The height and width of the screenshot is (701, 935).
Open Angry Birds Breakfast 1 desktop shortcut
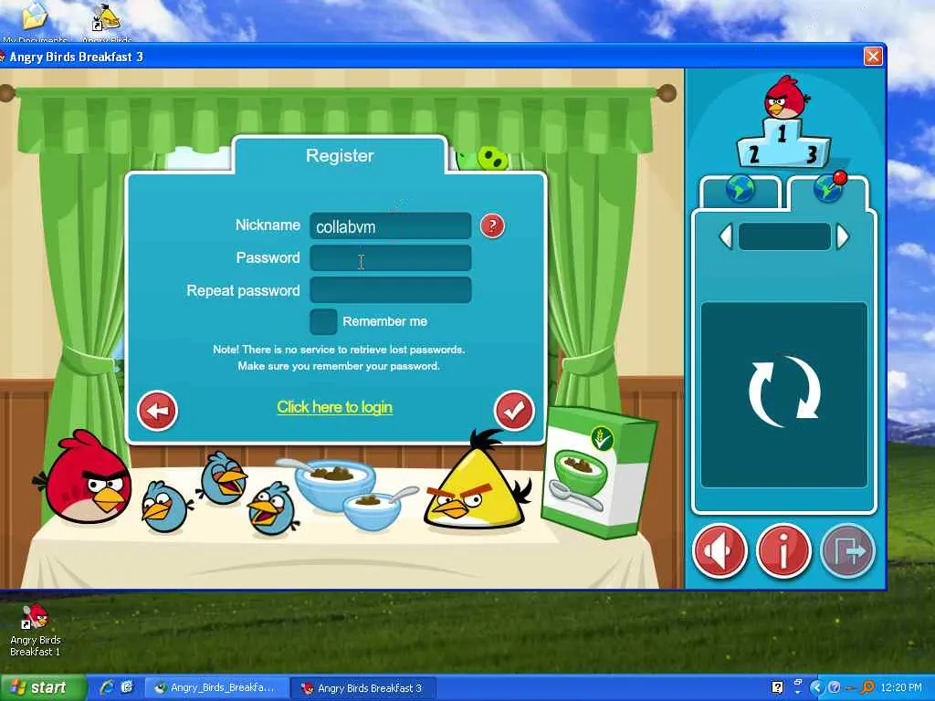(36, 631)
